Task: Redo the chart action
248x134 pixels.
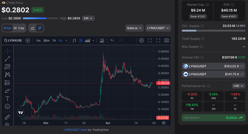Action: click(x=120, y=40)
